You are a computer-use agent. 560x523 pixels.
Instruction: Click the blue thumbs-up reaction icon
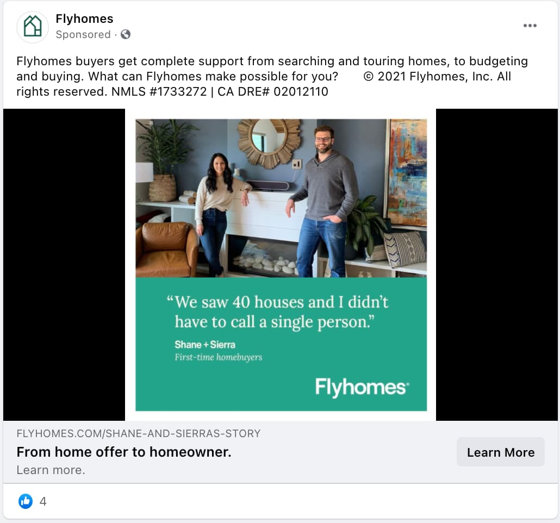(x=26, y=501)
